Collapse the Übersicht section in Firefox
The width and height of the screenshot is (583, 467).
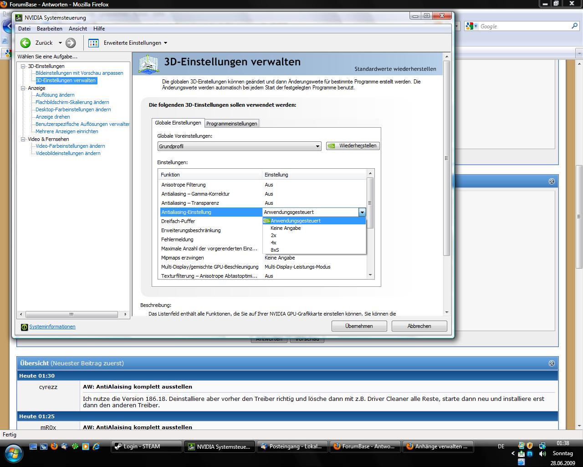point(552,363)
